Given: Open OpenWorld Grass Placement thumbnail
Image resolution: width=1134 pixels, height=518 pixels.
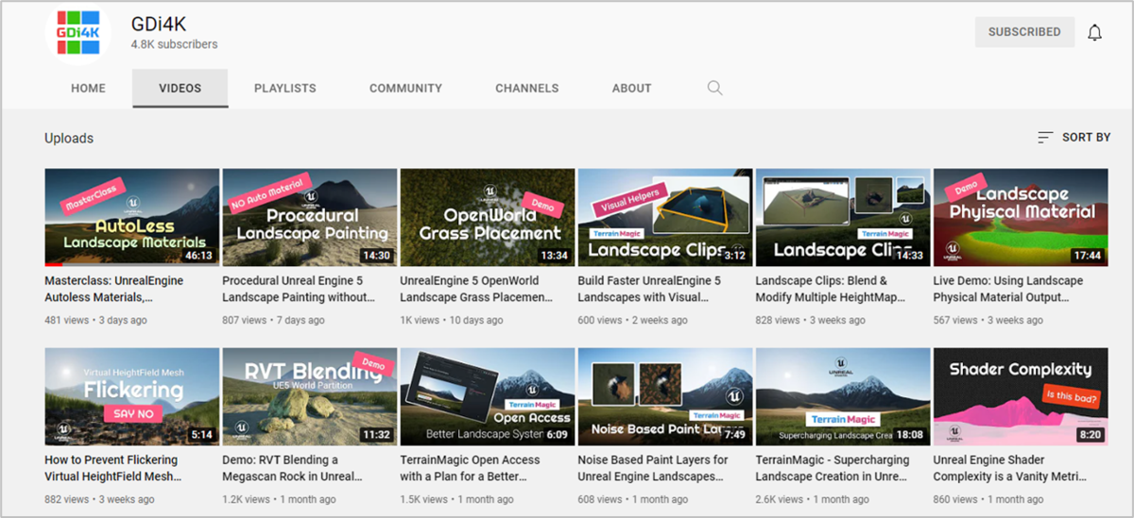Looking at the screenshot, I should (x=488, y=218).
